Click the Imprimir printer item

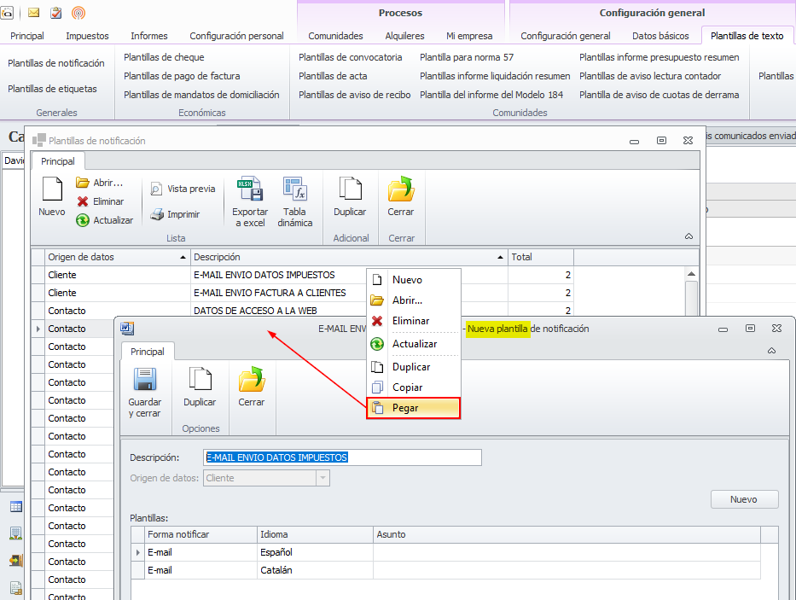[175, 214]
